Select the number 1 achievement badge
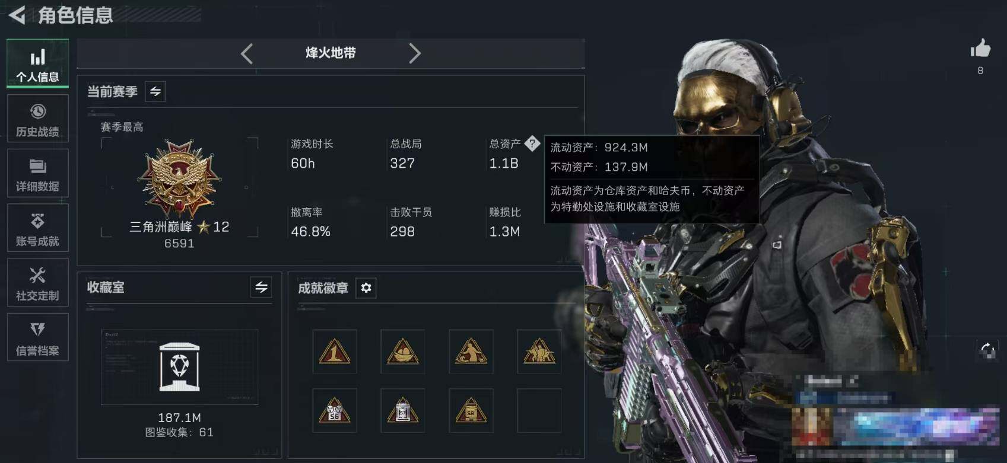This screenshot has height=463, width=1007. point(335,352)
